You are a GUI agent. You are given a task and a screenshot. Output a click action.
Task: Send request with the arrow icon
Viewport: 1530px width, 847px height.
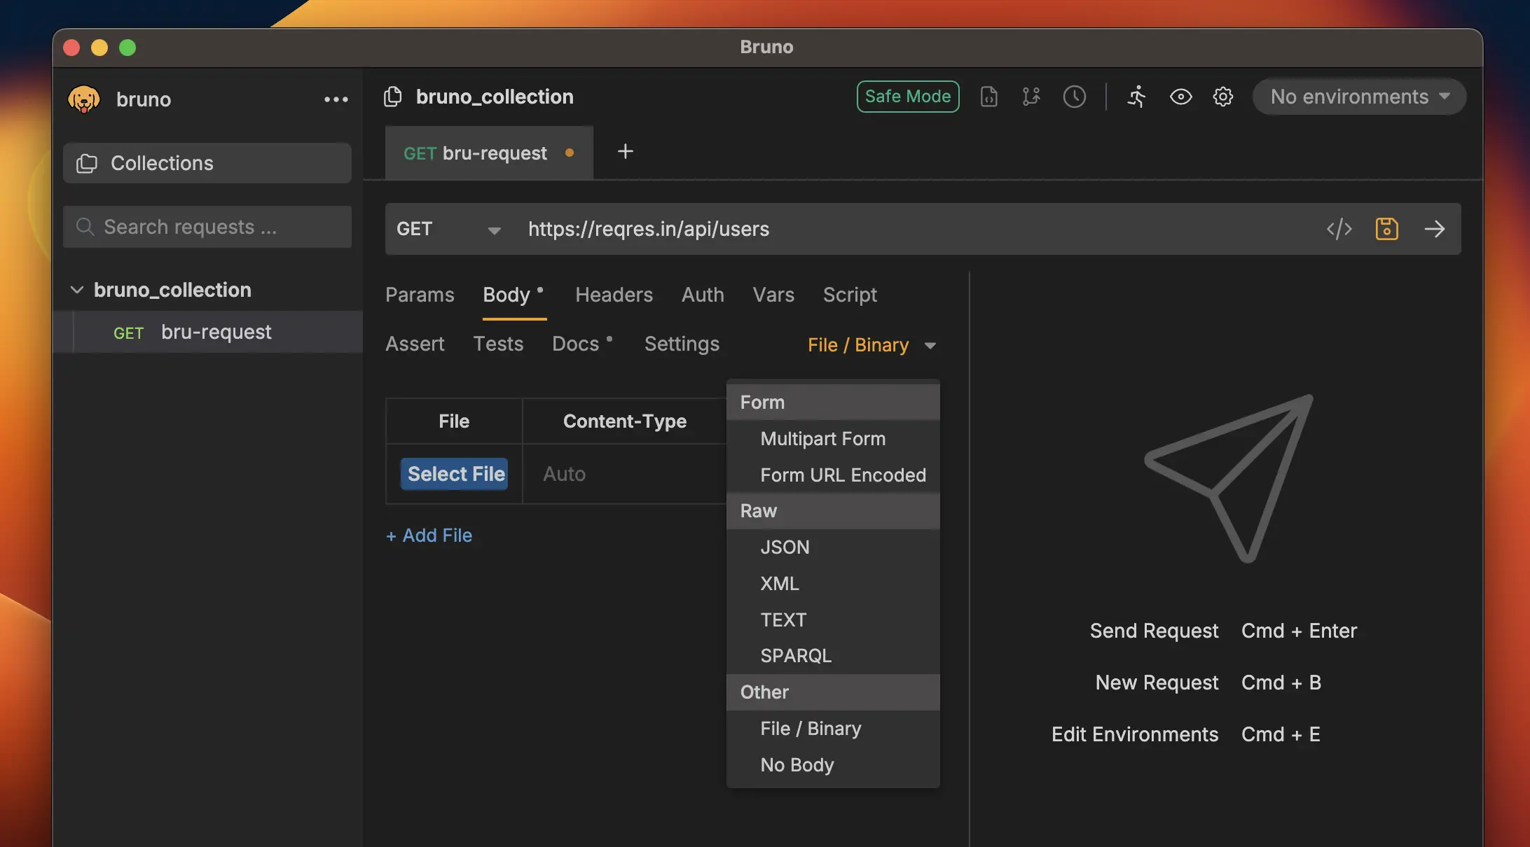click(x=1434, y=229)
